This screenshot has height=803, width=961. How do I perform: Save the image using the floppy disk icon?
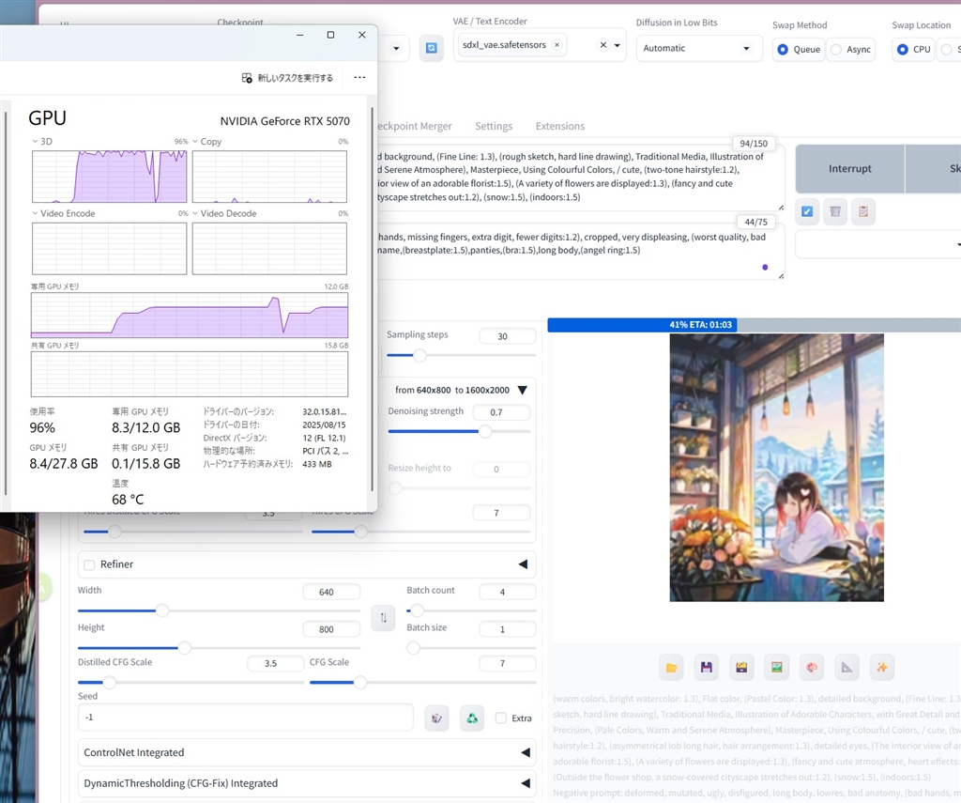[707, 668]
